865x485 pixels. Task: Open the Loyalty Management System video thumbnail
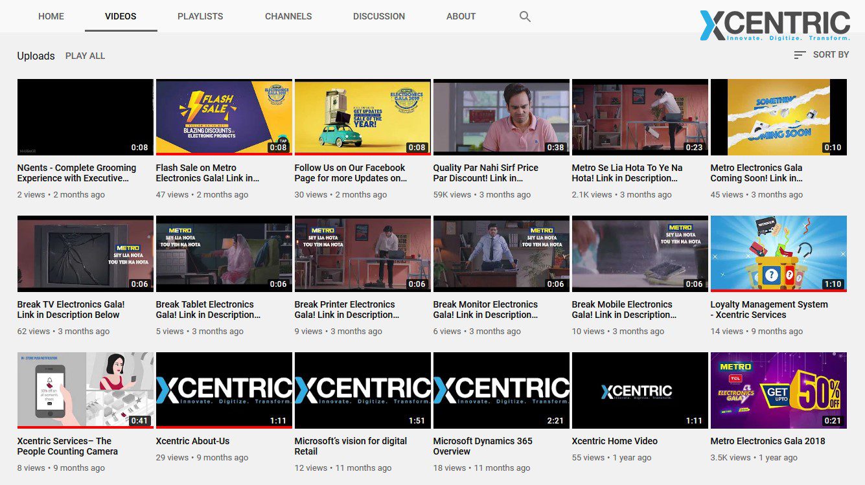tap(778, 253)
